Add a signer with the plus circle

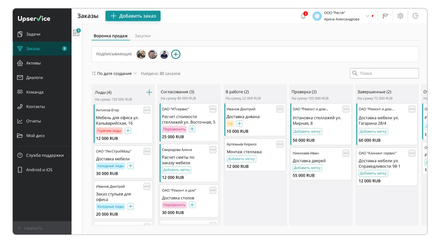(x=176, y=54)
